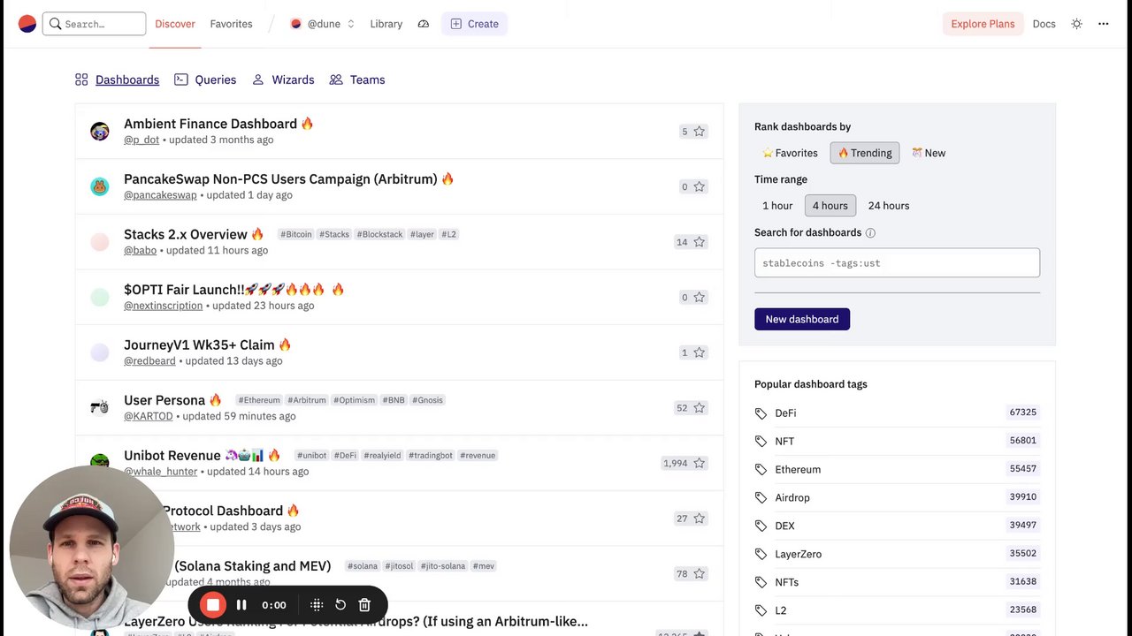This screenshot has width=1132, height=636.
Task: Star the Unibot Revenue dashboard
Action: 699,463
